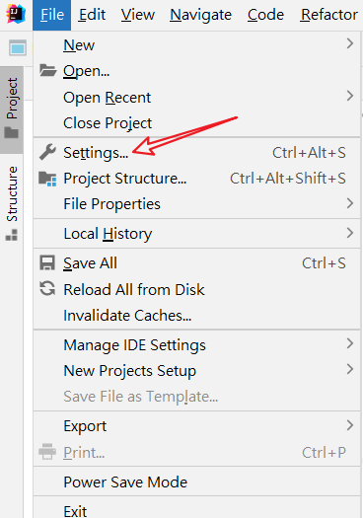This screenshot has height=518, width=363.
Task: Click the IntelliJ IDEA logo icon
Action: [16, 14]
